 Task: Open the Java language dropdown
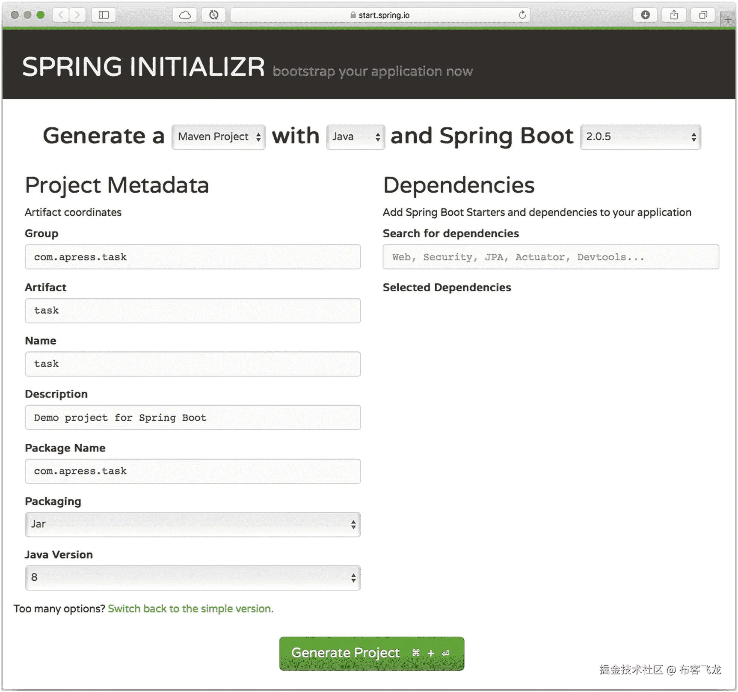356,137
